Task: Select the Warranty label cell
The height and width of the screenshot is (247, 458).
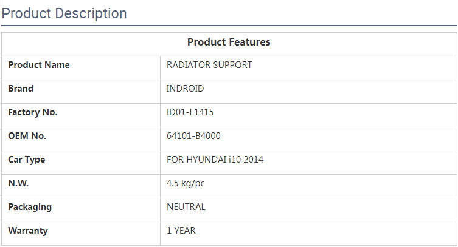Action: tap(28, 231)
